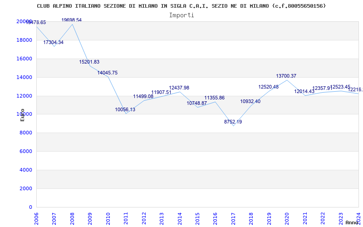
Task: Click the 19698.54 peak data label
Action: coord(72,20)
